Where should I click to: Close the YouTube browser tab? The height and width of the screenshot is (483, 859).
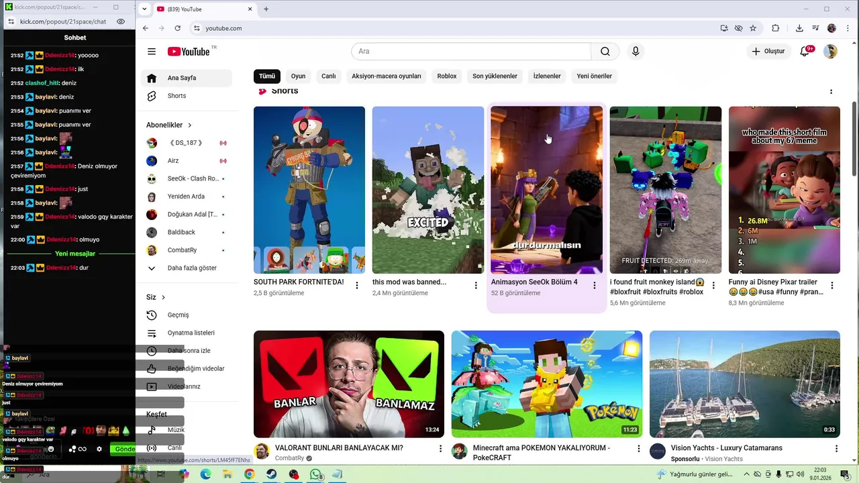(x=250, y=9)
